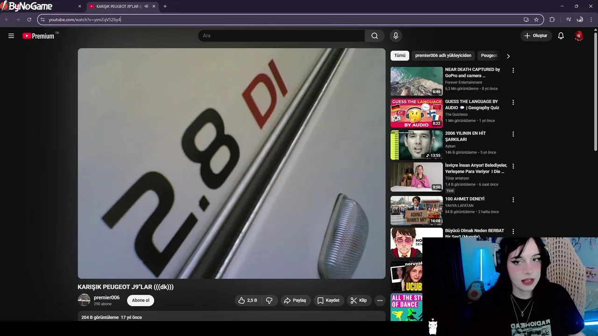This screenshot has width=598, height=336.
Task: Open the İsviçre İnsan Arıyor thumbnail
Action: click(x=417, y=177)
